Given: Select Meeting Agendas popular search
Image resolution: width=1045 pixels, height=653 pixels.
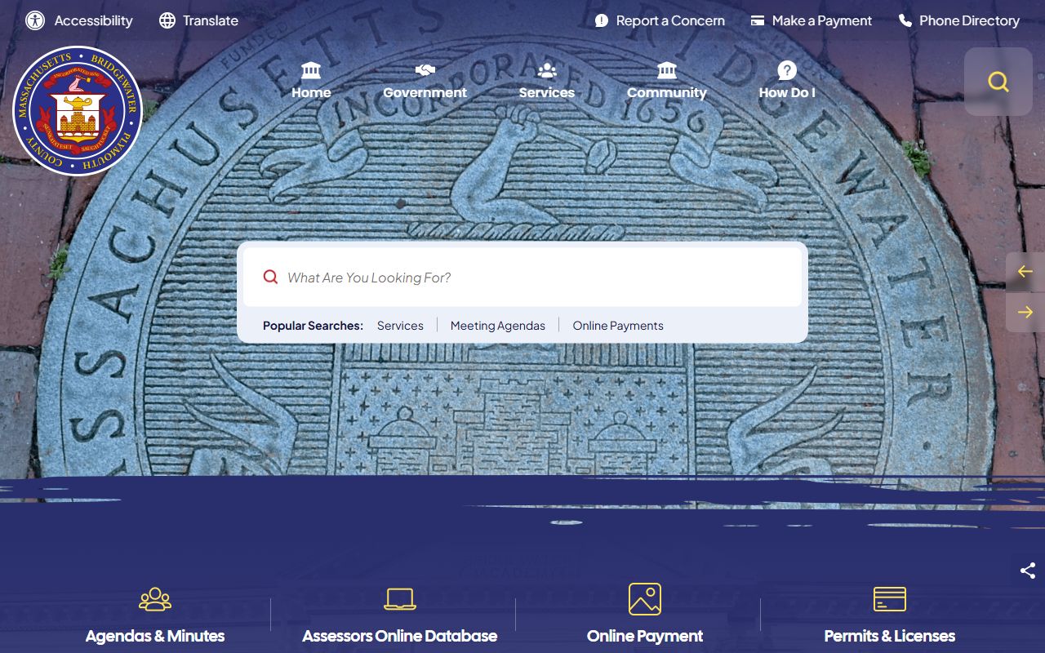Looking at the screenshot, I should pyautogui.click(x=498, y=326).
